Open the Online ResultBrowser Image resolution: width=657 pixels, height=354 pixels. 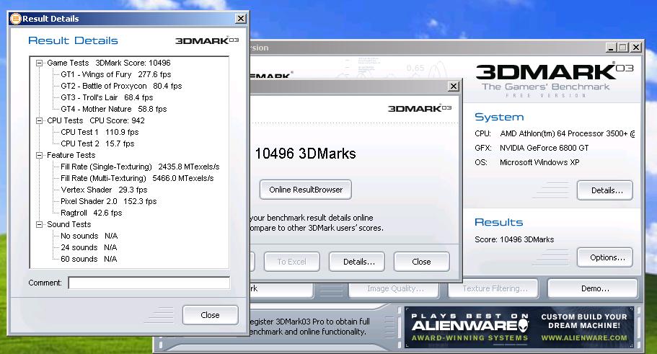tap(306, 190)
